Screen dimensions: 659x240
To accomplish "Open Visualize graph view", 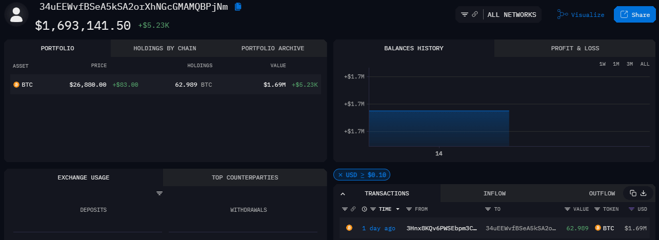I will [x=581, y=15].
